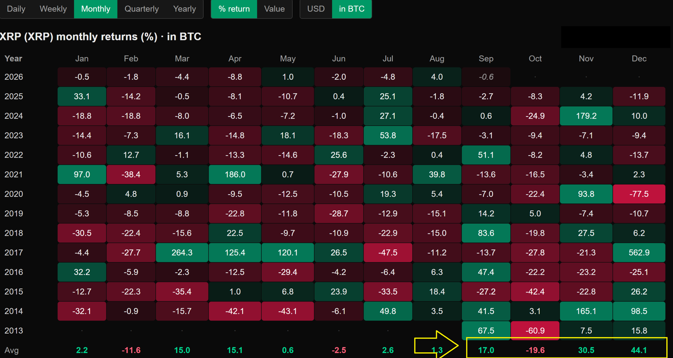Click the 186.0 cell for April 2021

pos(235,174)
